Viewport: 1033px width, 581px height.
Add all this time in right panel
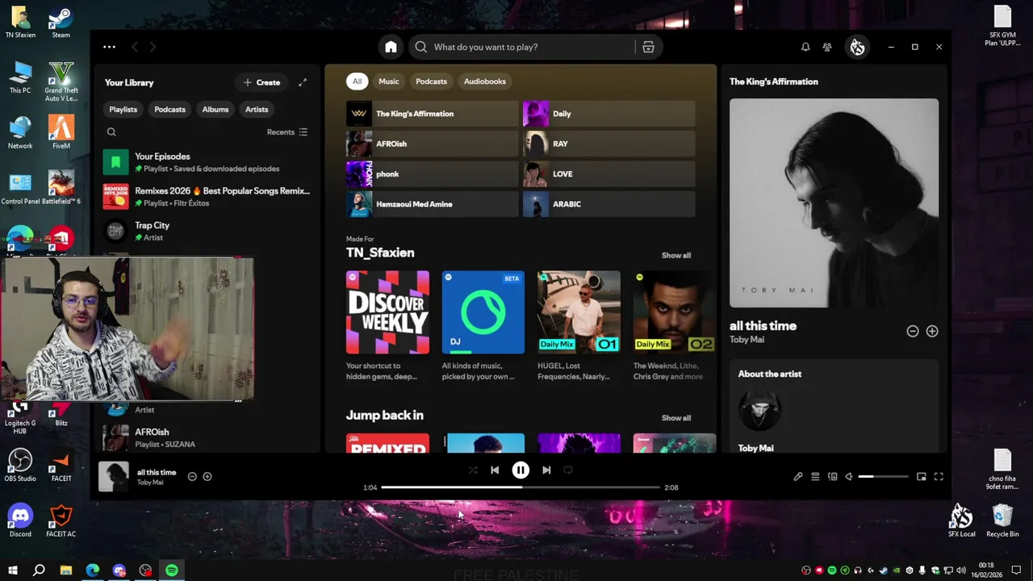pyautogui.click(x=932, y=332)
